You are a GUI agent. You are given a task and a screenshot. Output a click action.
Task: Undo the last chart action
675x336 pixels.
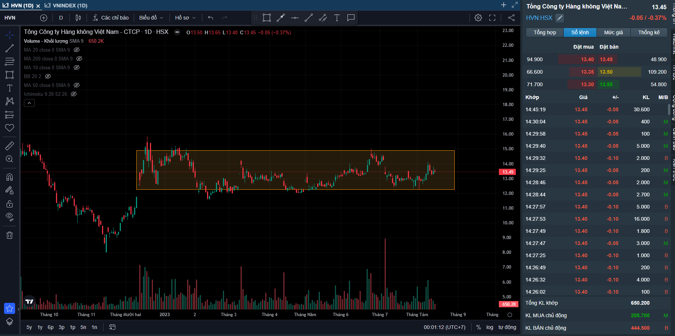tap(211, 18)
